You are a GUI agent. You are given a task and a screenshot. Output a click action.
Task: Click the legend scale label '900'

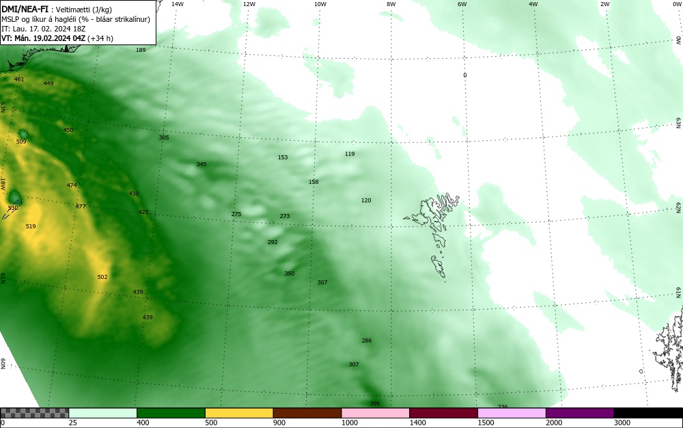[x=279, y=423]
